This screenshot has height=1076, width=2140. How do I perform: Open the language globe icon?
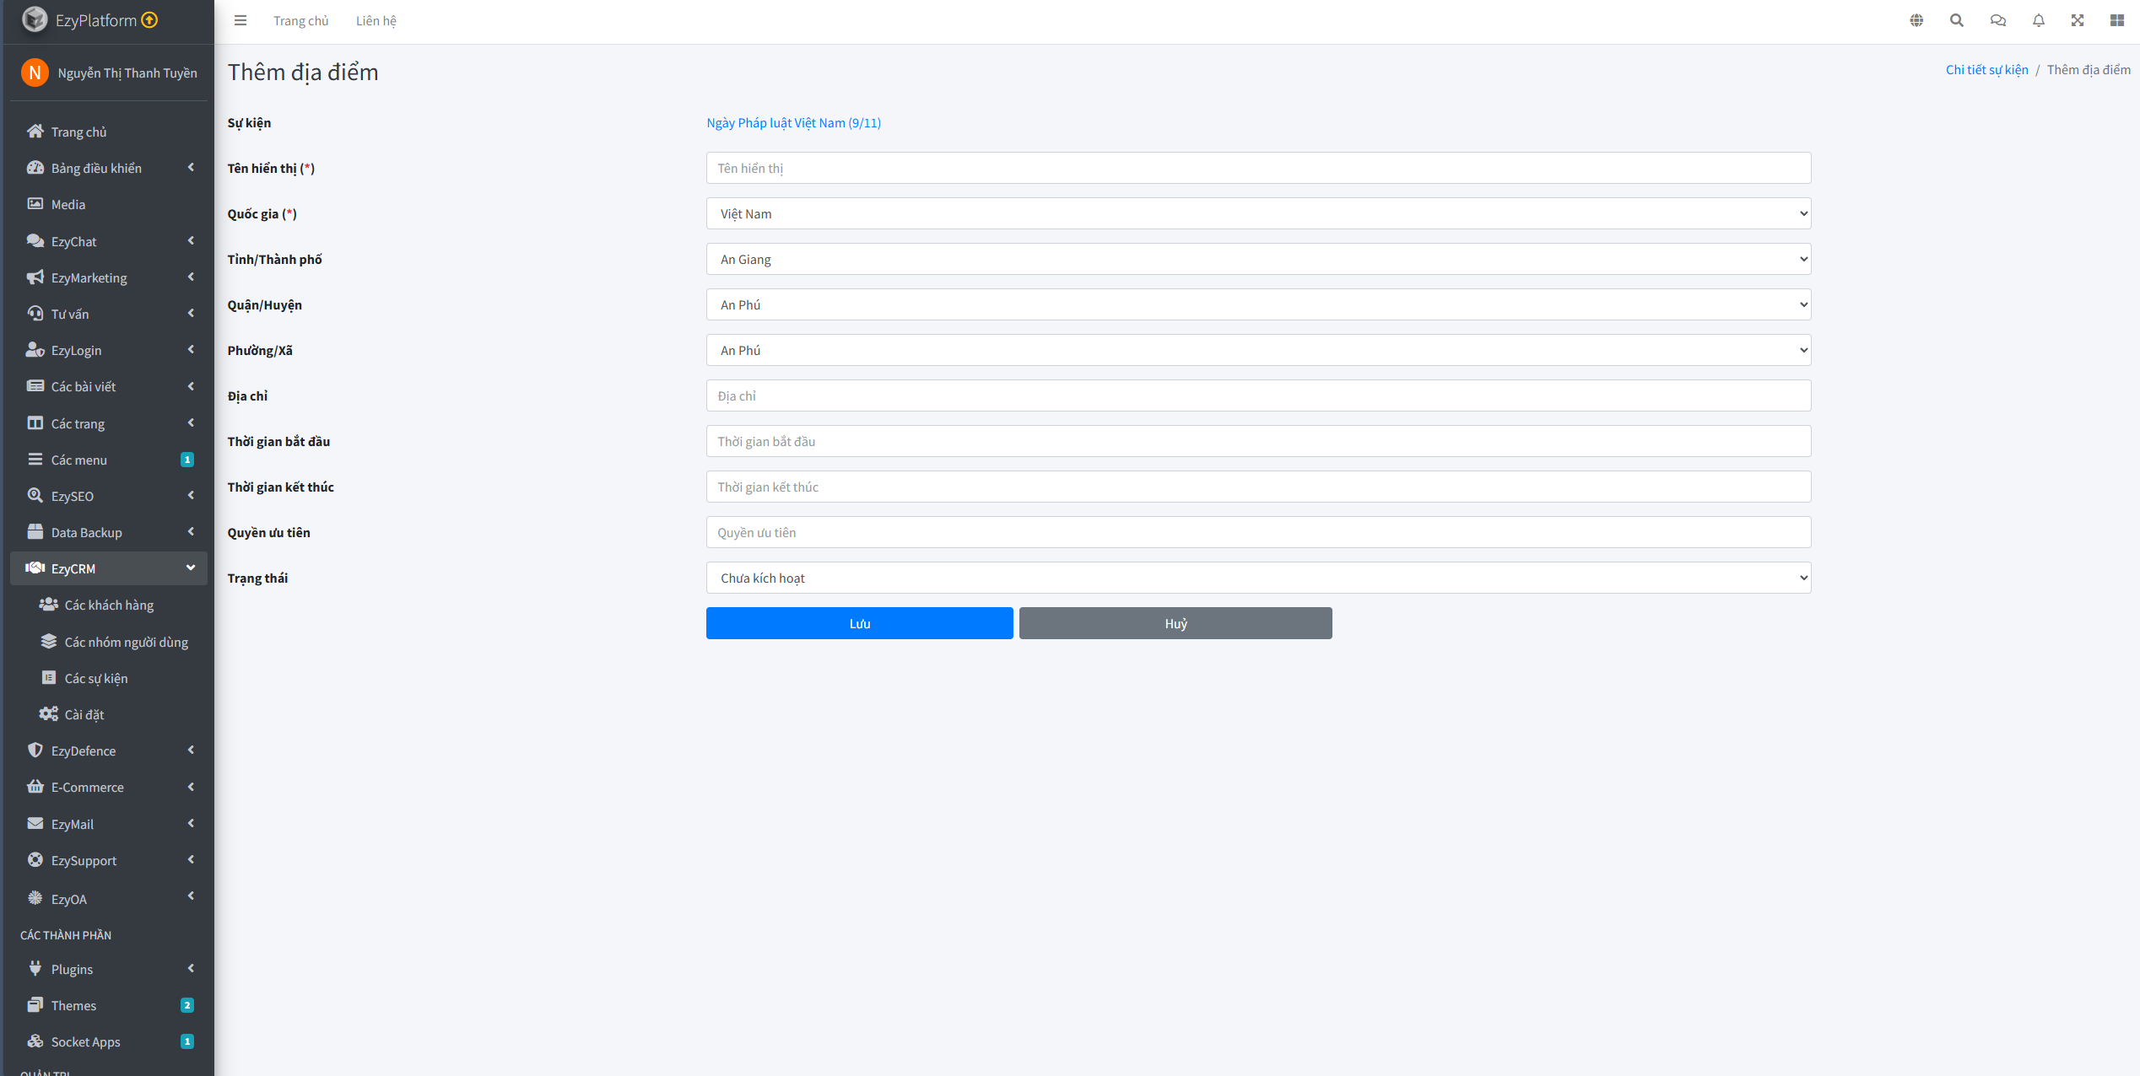tap(1916, 20)
